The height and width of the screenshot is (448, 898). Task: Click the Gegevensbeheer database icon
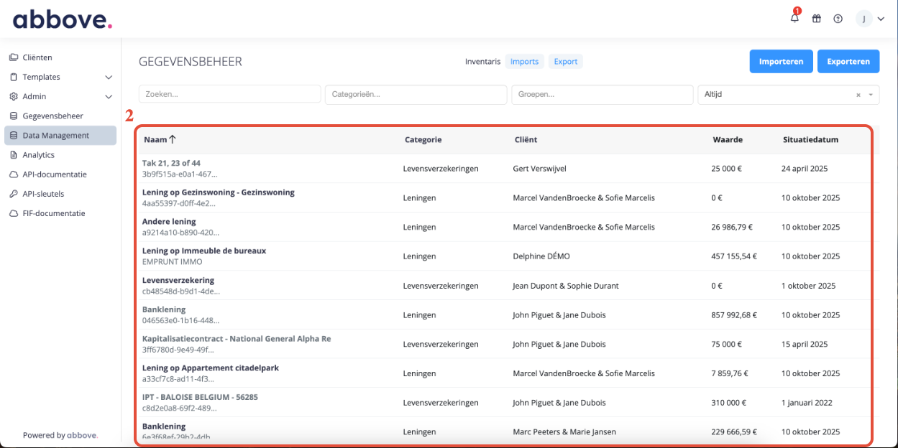[x=14, y=116]
